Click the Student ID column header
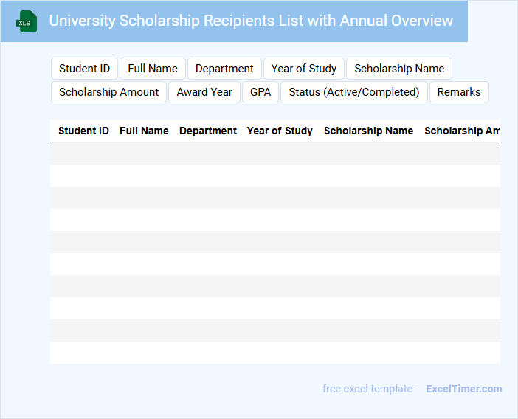This screenshot has height=419, width=518. (x=83, y=131)
